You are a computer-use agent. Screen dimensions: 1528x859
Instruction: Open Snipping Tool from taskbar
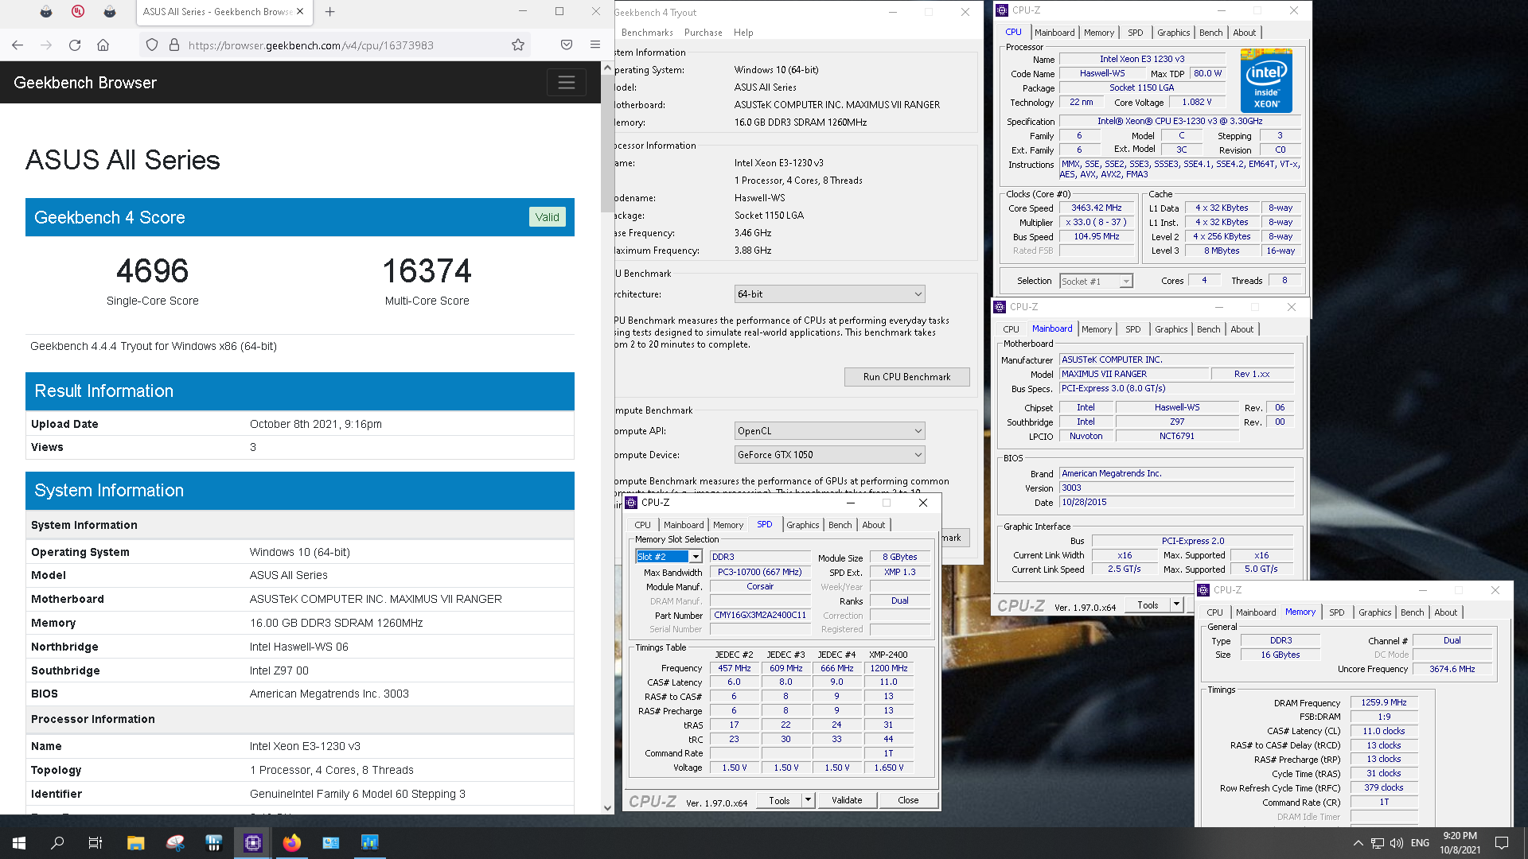point(175,843)
